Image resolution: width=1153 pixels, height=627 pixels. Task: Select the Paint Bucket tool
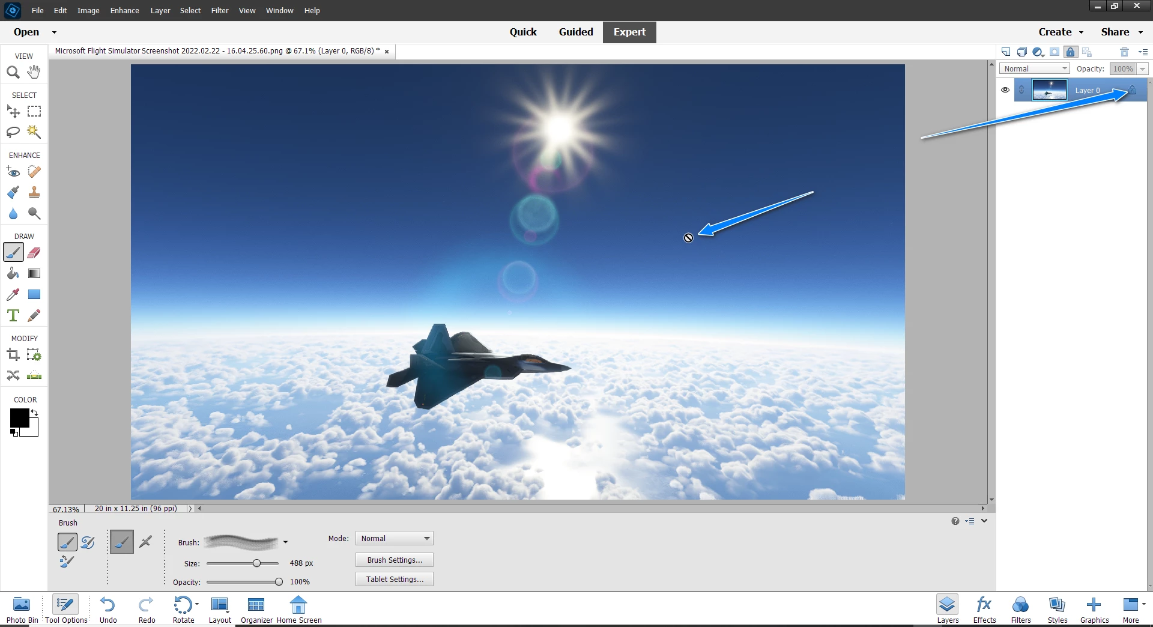click(13, 274)
